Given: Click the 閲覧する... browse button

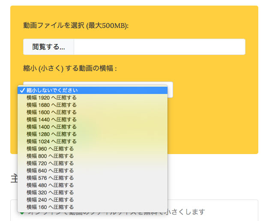Looking at the screenshot, I should [48, 47].
